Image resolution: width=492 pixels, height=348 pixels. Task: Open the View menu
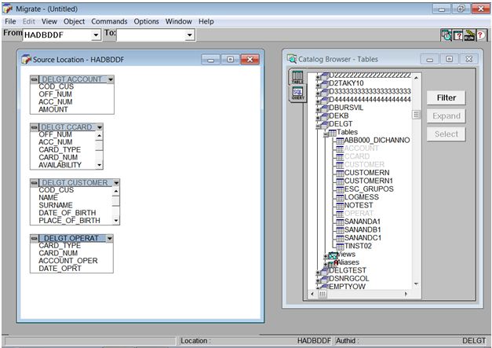pyautogui.click(x=49, y=21)
